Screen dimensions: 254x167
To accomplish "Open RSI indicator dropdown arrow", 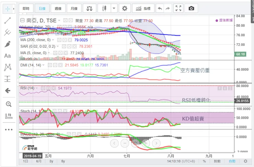I will point(37,88).
